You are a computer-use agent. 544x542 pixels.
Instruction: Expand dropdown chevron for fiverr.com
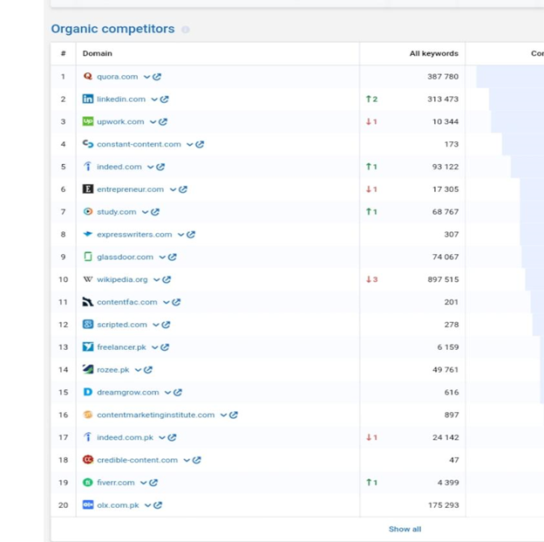tap(144, 483)
